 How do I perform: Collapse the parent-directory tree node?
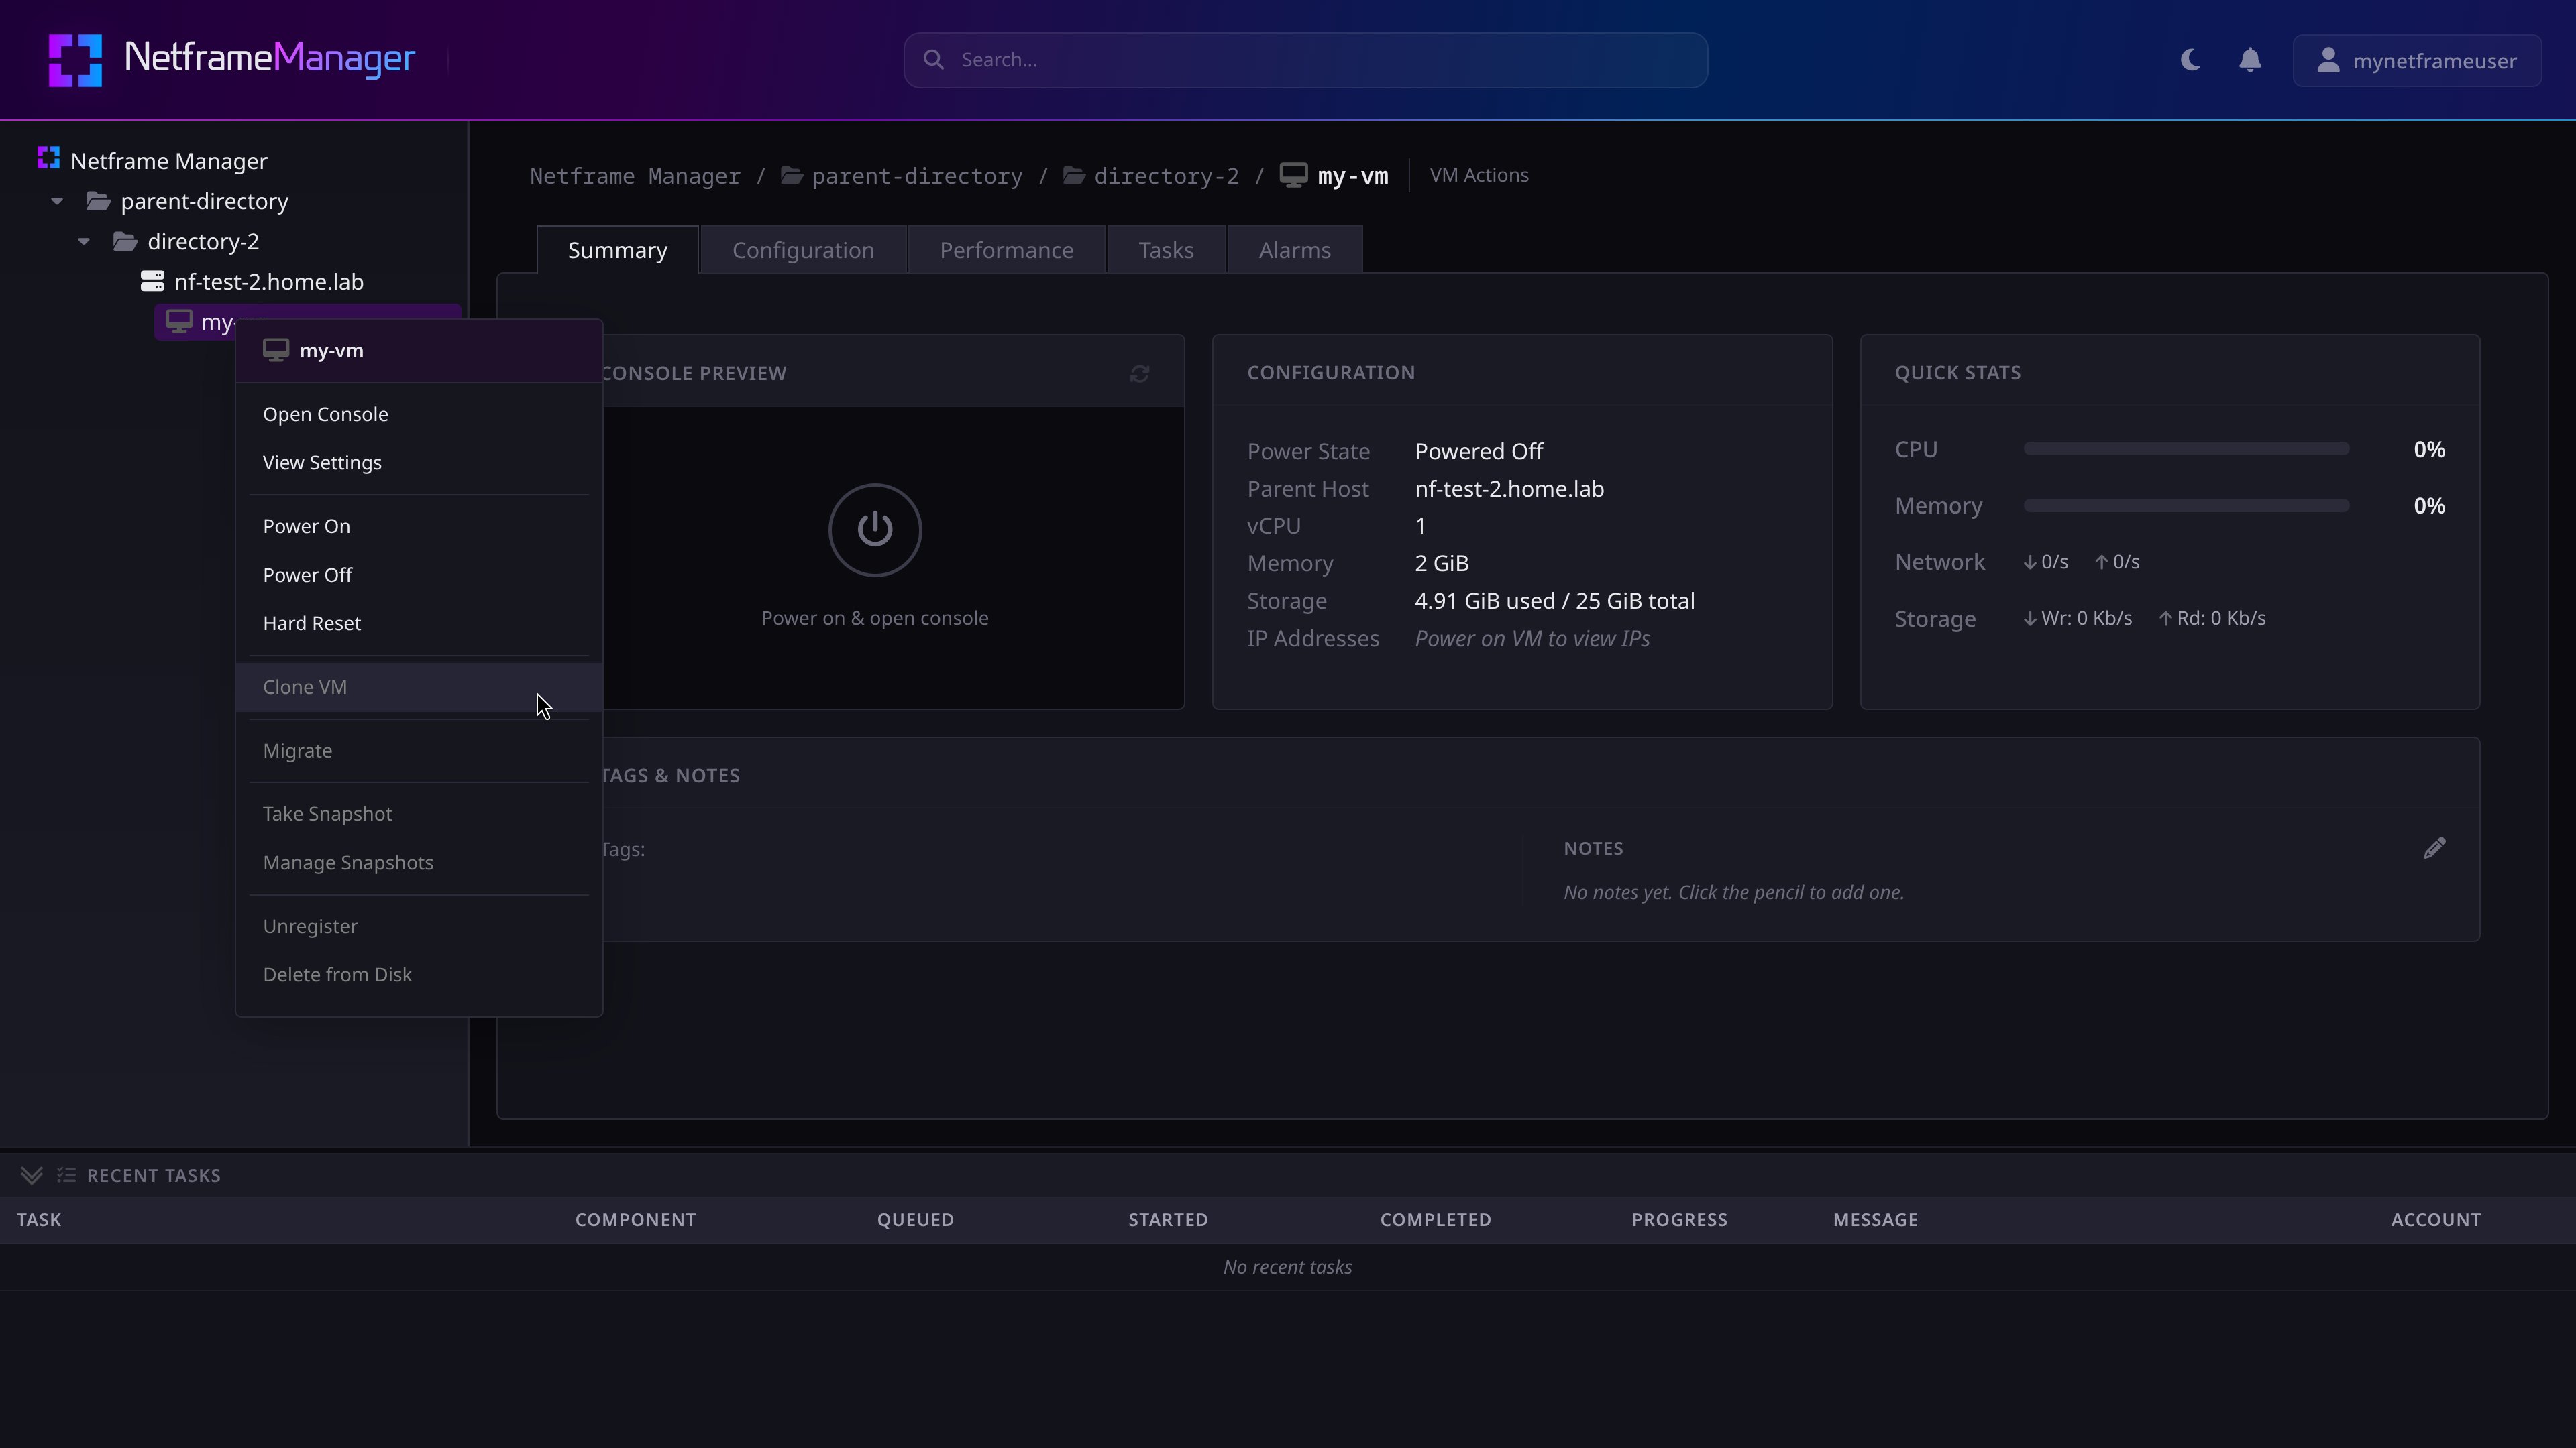(57, 202)
